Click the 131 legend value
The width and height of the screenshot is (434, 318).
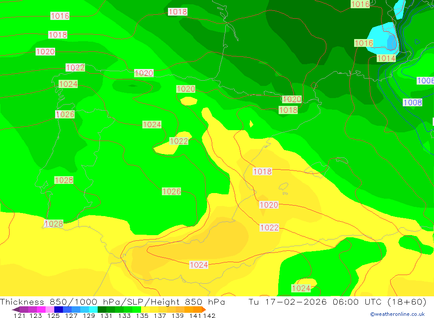coord(106,315)
